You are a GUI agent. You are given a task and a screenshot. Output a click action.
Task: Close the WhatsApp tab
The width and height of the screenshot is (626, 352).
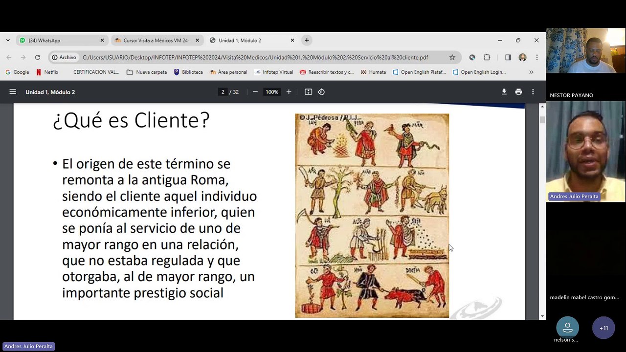point(102,41)
